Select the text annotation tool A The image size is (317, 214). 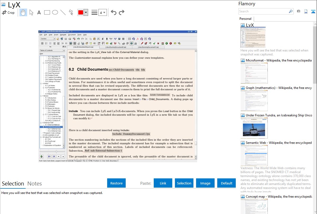tap(39, 12)
